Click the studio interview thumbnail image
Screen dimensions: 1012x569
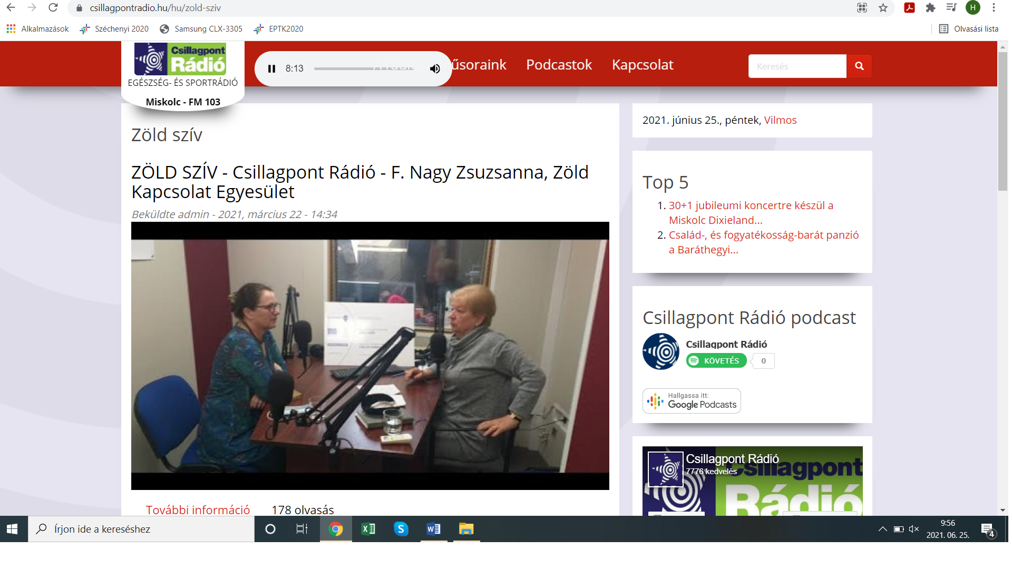370,356
